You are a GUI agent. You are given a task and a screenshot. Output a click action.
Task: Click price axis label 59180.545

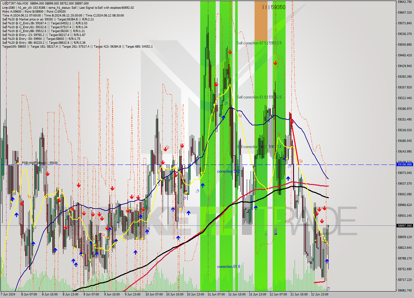click(x=405, y=141)
